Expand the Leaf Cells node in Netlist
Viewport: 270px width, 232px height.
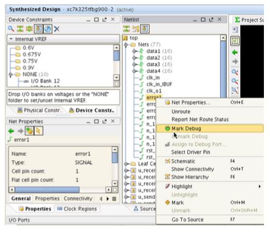(126, 164)
